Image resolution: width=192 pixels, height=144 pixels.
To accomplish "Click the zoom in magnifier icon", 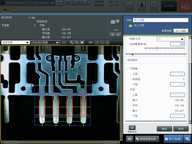I will pyautogui.click(x=72, y=42).
